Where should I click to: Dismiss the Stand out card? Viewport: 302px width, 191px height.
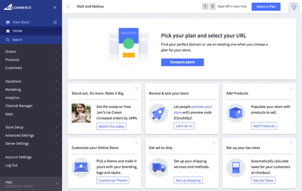pyautogui.click(x=137, y=88)
